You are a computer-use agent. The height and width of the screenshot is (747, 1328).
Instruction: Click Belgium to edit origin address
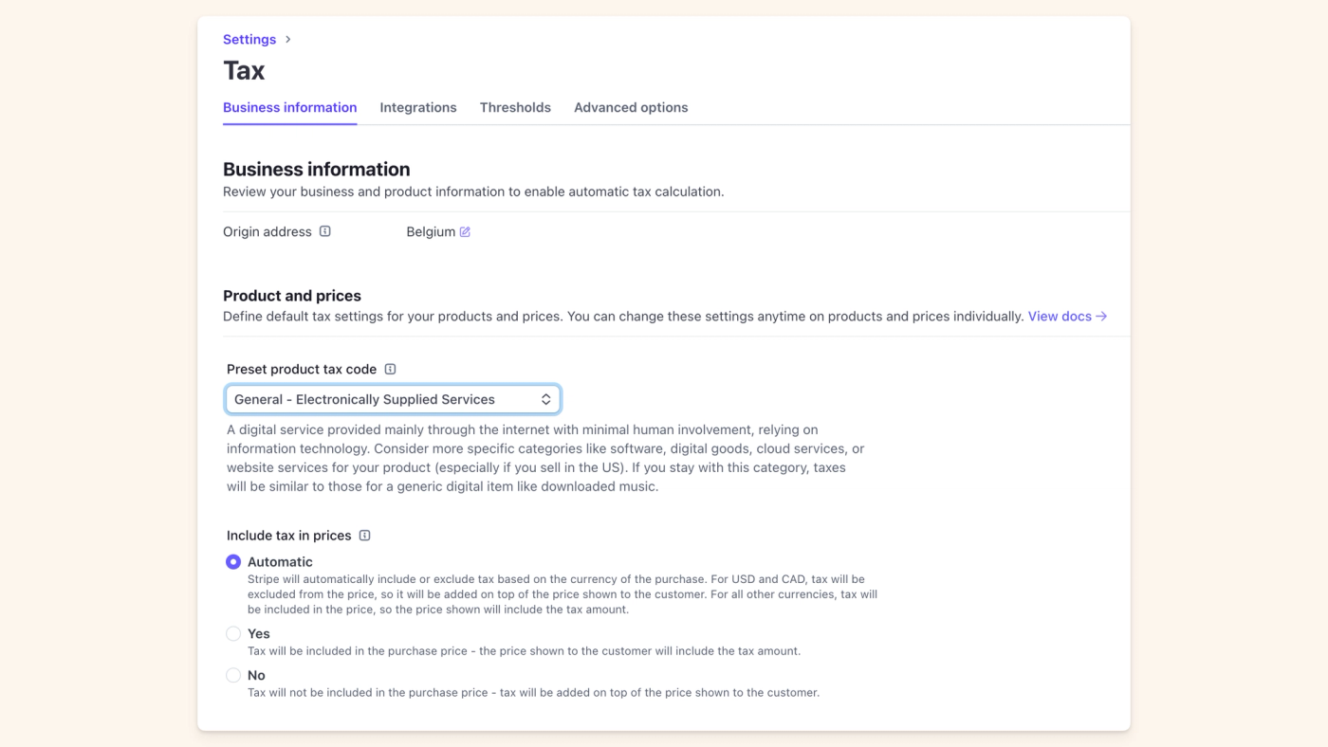click(x=429, y=230)
